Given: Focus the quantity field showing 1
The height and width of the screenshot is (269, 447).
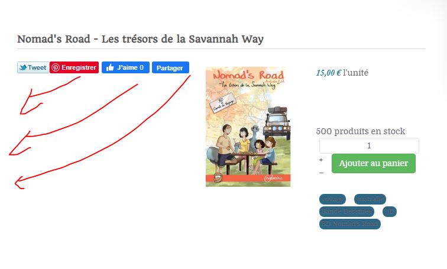Looking at the screenshot, I should pyautogui.click(x=369, y=145).
